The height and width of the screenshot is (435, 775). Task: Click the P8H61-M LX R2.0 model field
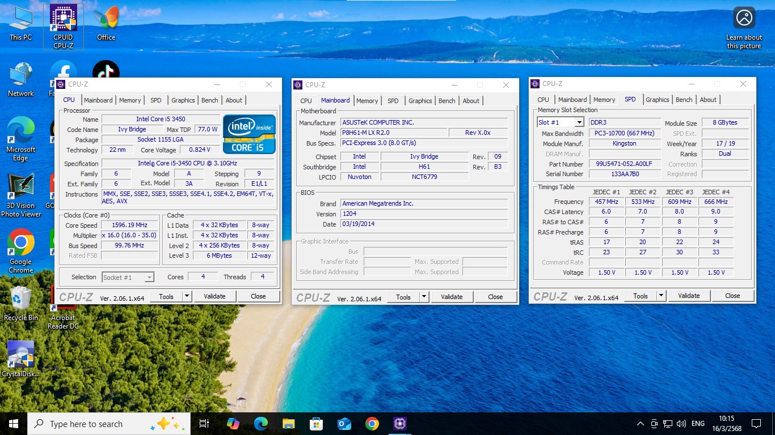pyautogui.click(x=393, y=133)
